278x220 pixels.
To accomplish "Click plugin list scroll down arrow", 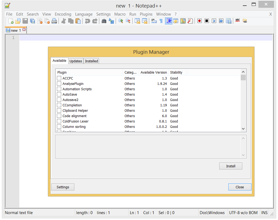I will click(x=243, y=129).
